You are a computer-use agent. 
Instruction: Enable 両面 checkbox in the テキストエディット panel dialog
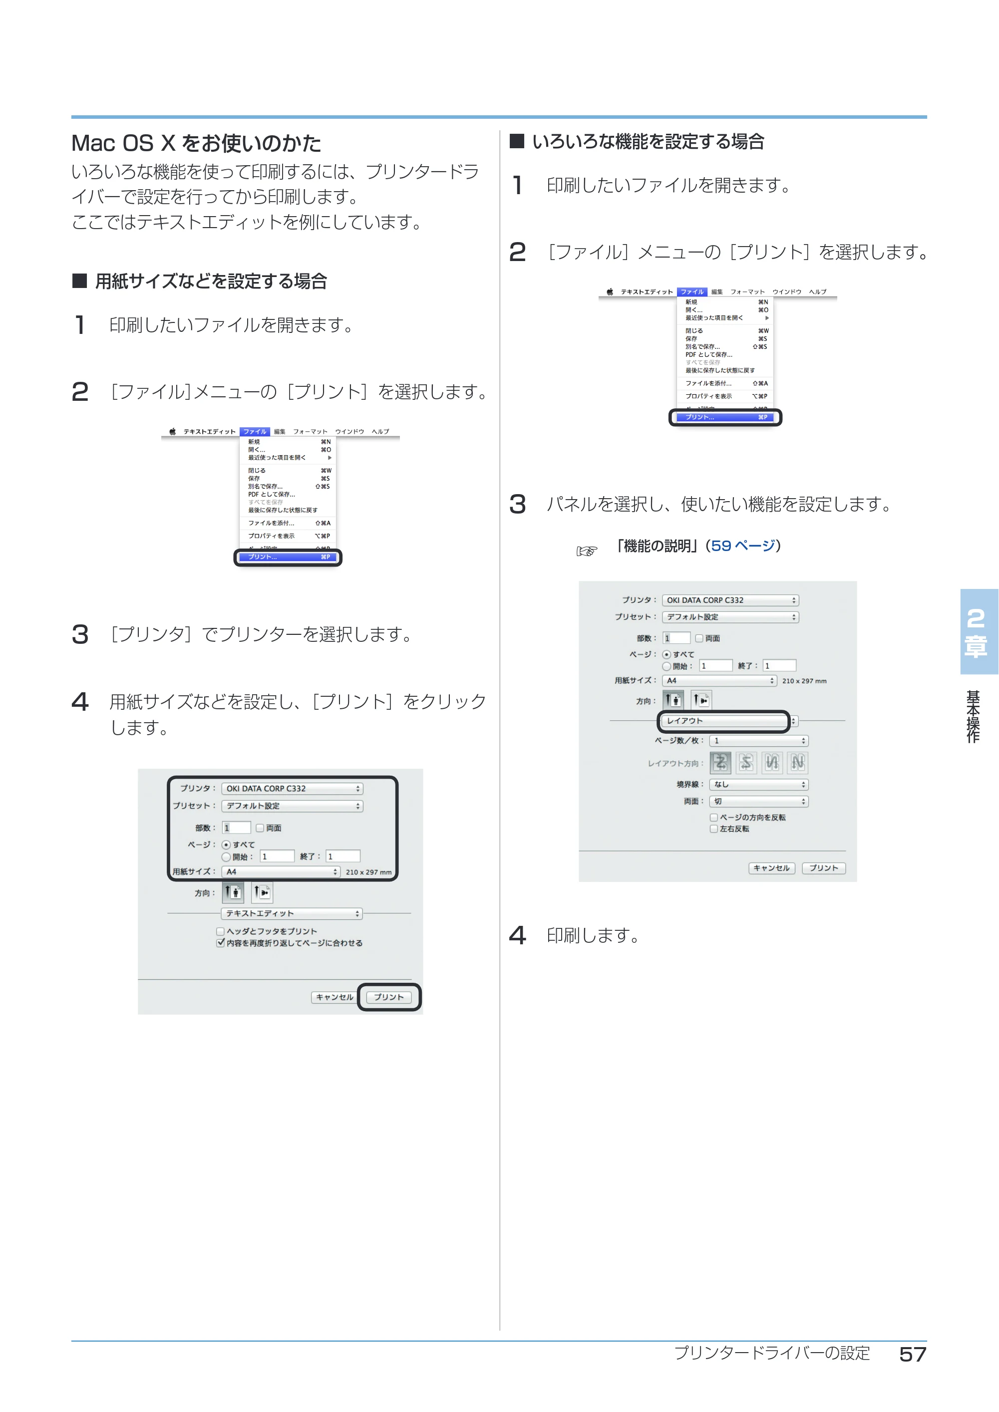(260, 829)
